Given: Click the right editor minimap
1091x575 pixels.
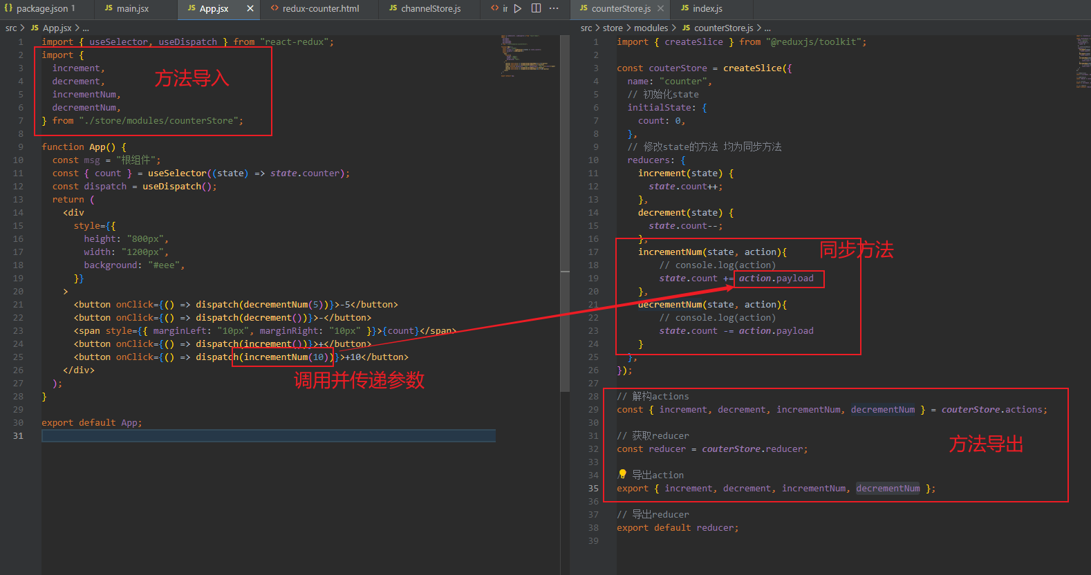Looking at the screenshot, I should (1083, 61).
